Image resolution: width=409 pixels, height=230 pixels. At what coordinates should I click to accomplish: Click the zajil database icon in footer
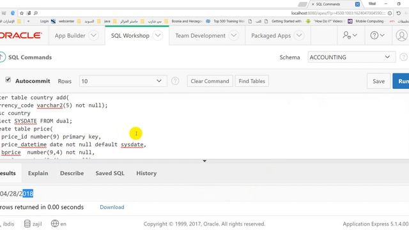pos(27,224)
